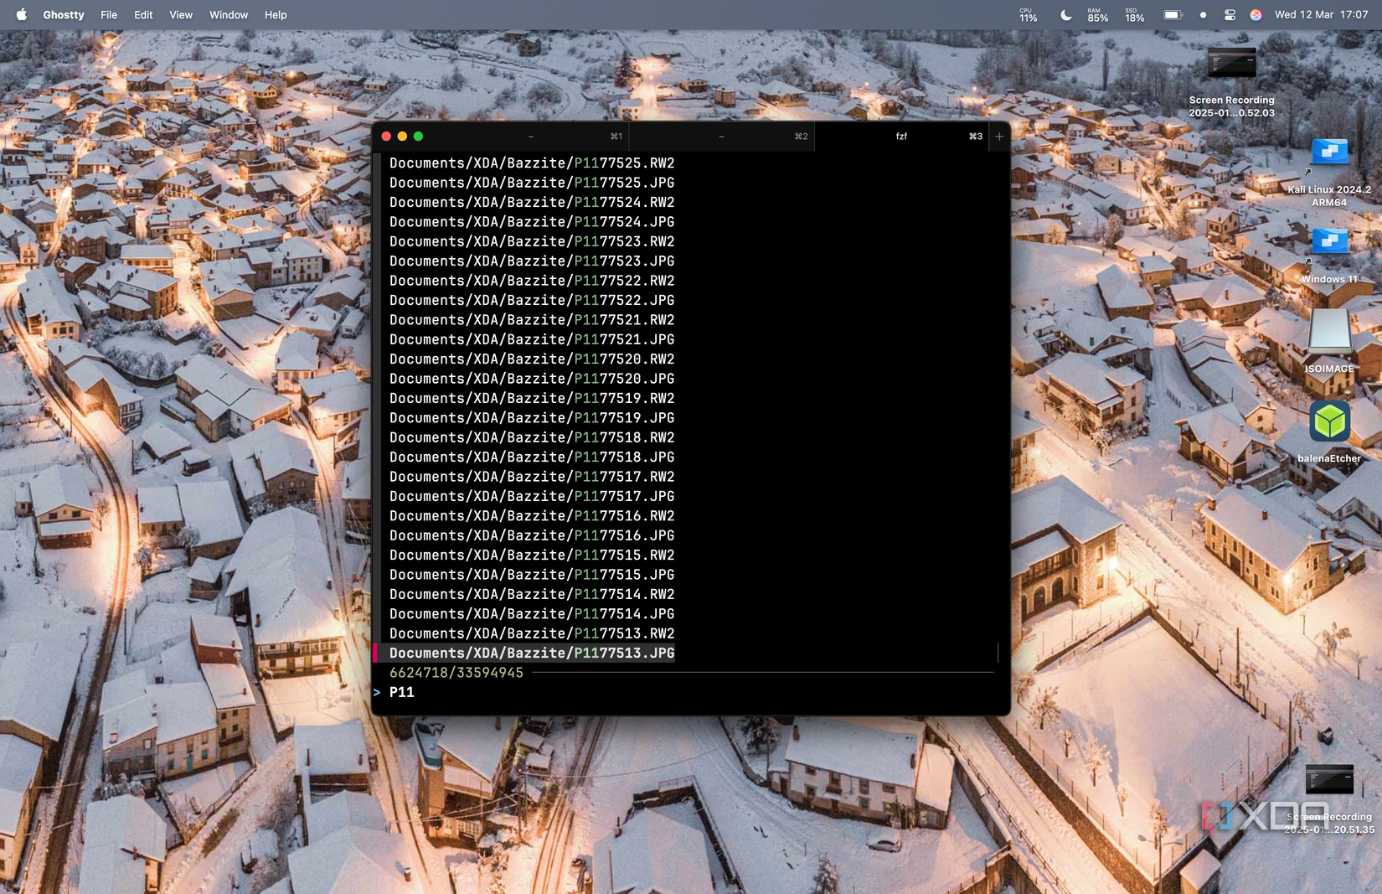This screenshot has height=894, width=1382.
Task: Select the result P1177513.RW2
Action: (532, 633)
